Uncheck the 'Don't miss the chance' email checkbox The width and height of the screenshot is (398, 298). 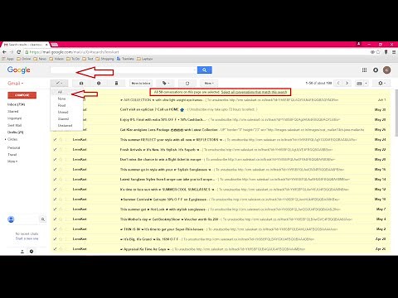[x=55, y=160]
